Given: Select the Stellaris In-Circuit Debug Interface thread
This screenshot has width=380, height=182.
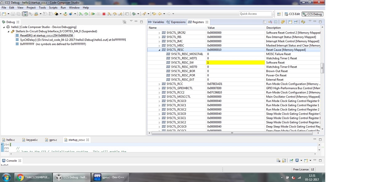Looking at the screenshot, I should tap(54, 31).
